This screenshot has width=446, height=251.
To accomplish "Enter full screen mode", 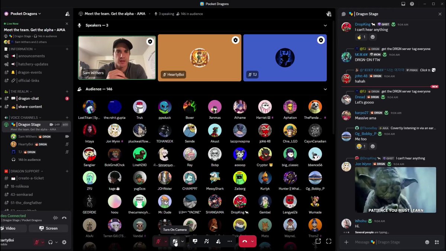I will 329,241.
